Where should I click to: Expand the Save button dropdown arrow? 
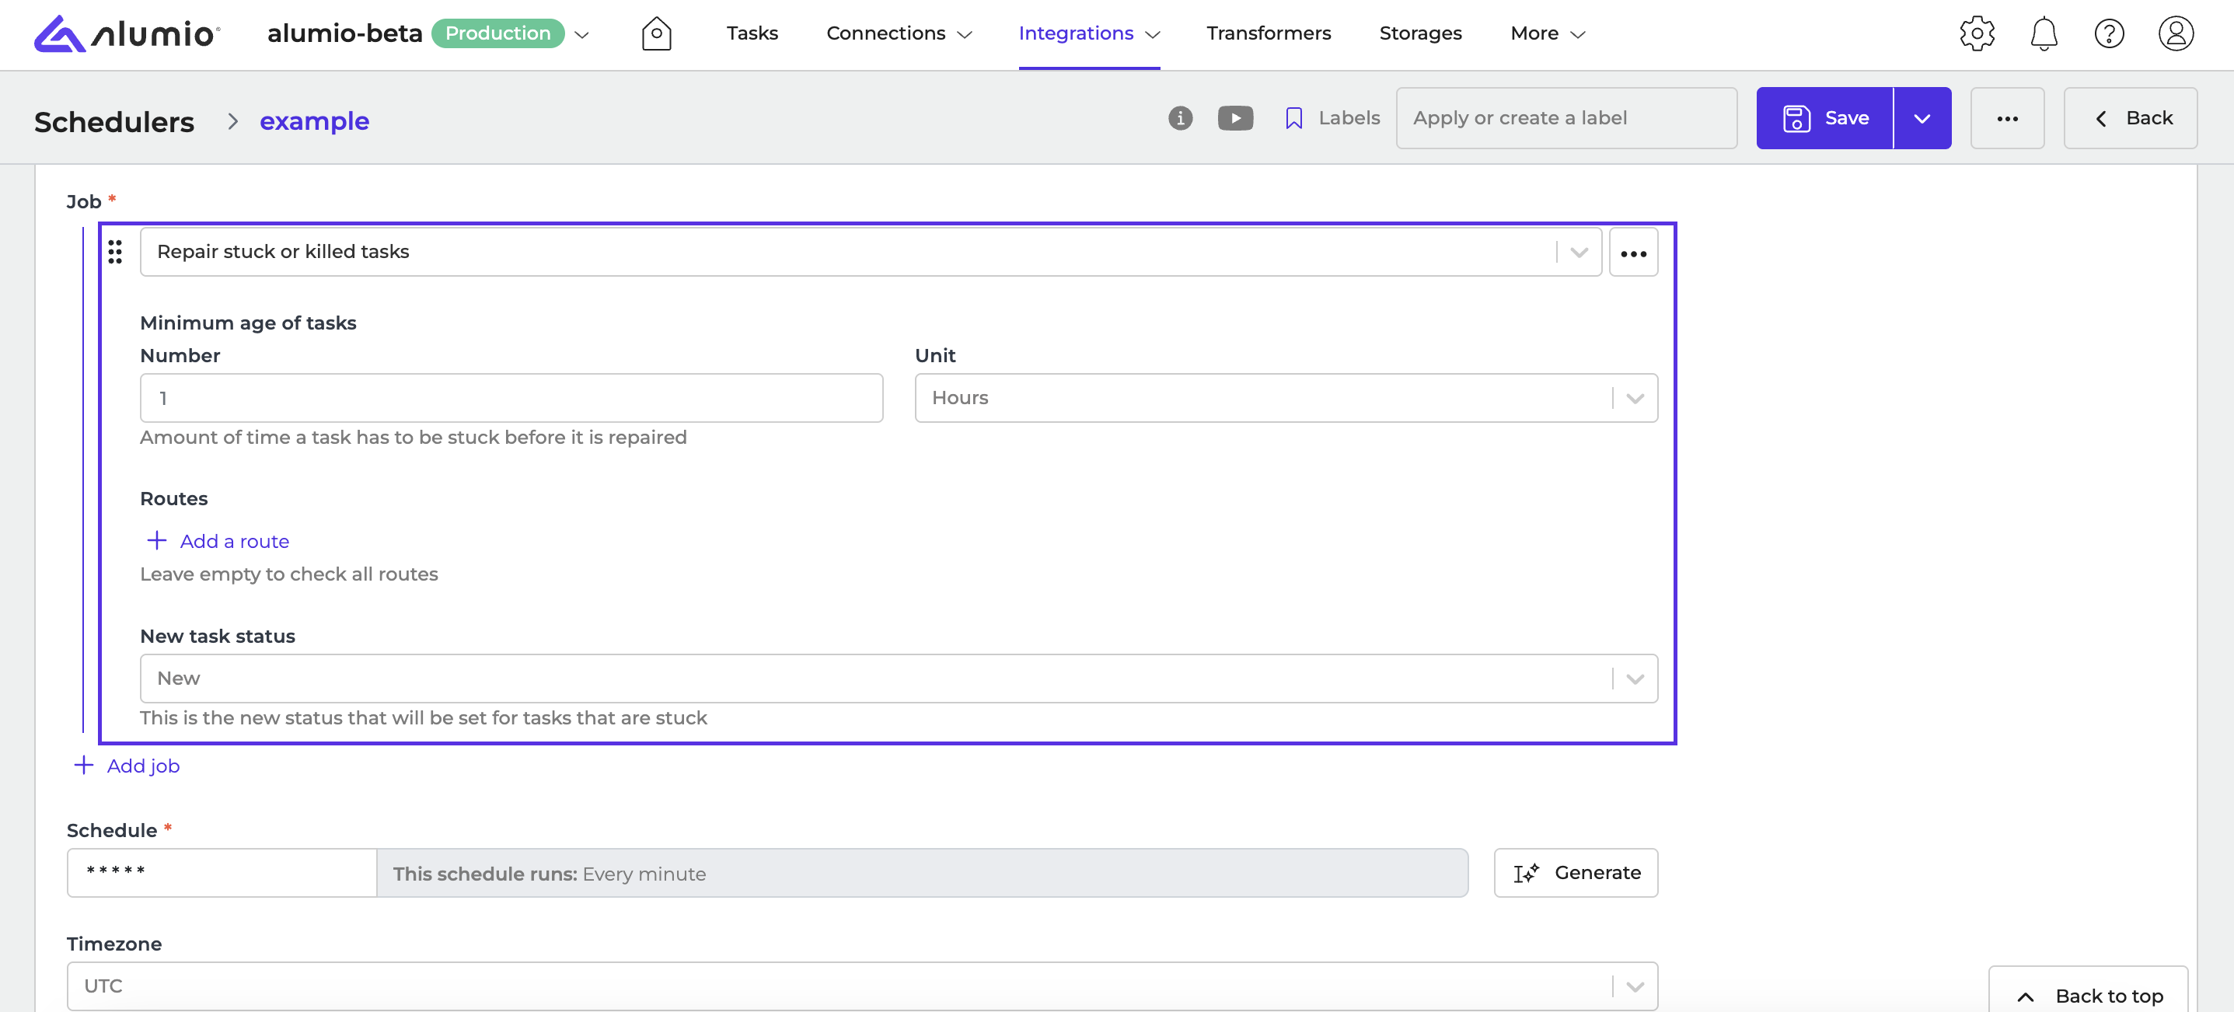point(1922,119)
